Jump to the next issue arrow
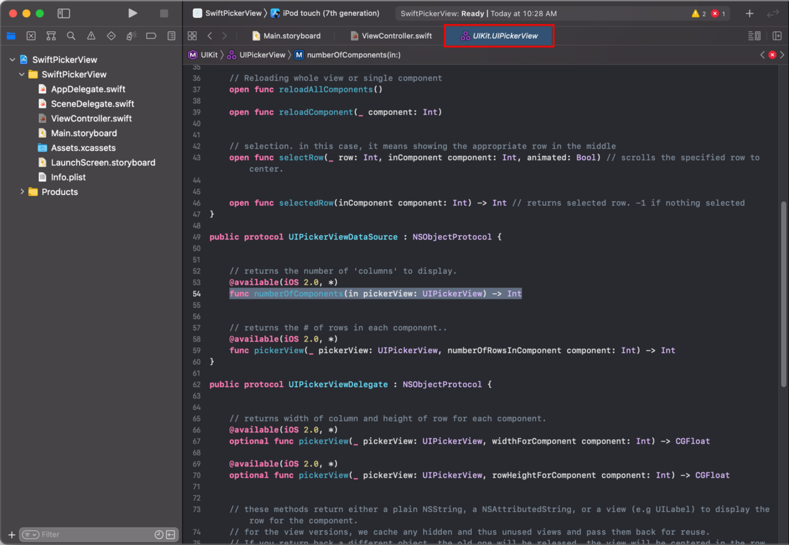The width and height of the screenshot is (789, 545). point(782,55)
